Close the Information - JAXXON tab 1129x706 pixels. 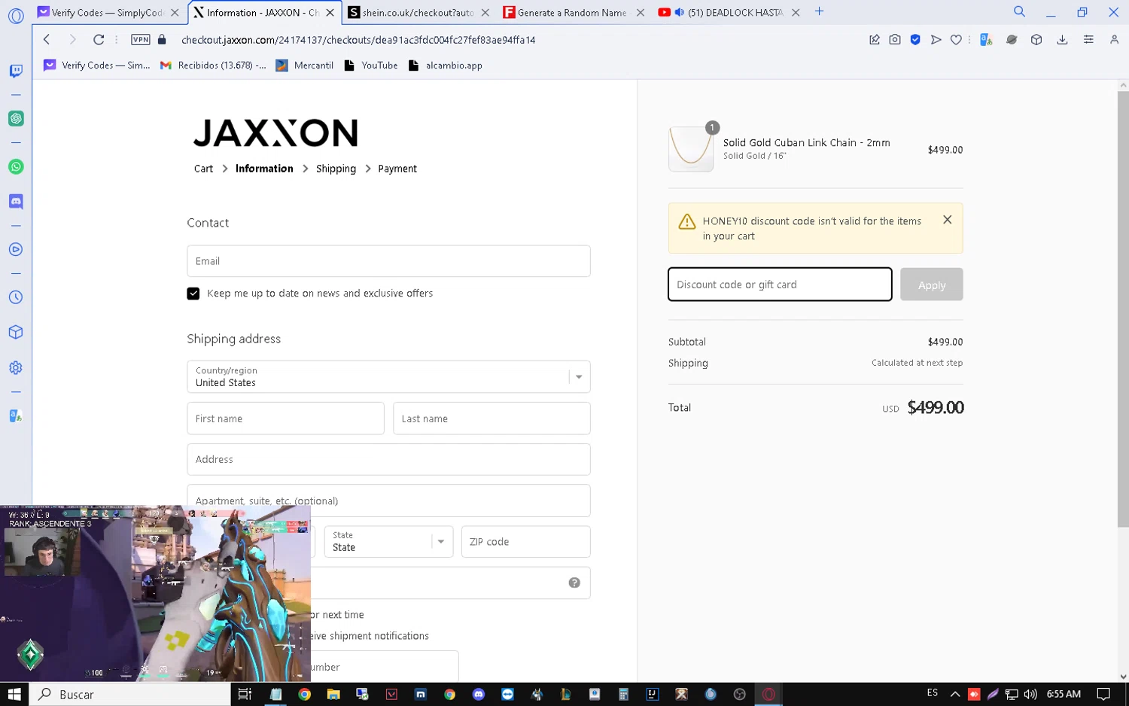[x=330, y=13]
